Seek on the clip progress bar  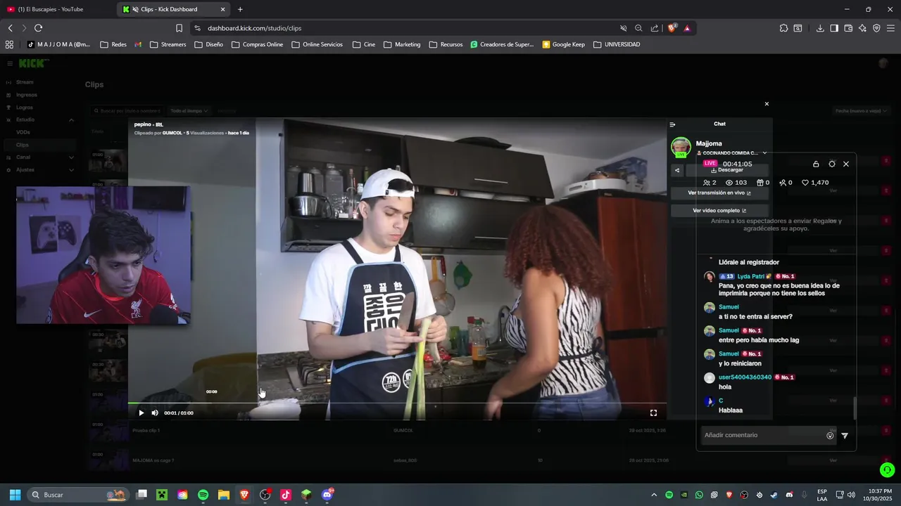point(397,403)
